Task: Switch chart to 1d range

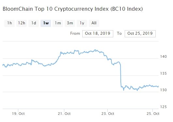Action: pos(34,23)
